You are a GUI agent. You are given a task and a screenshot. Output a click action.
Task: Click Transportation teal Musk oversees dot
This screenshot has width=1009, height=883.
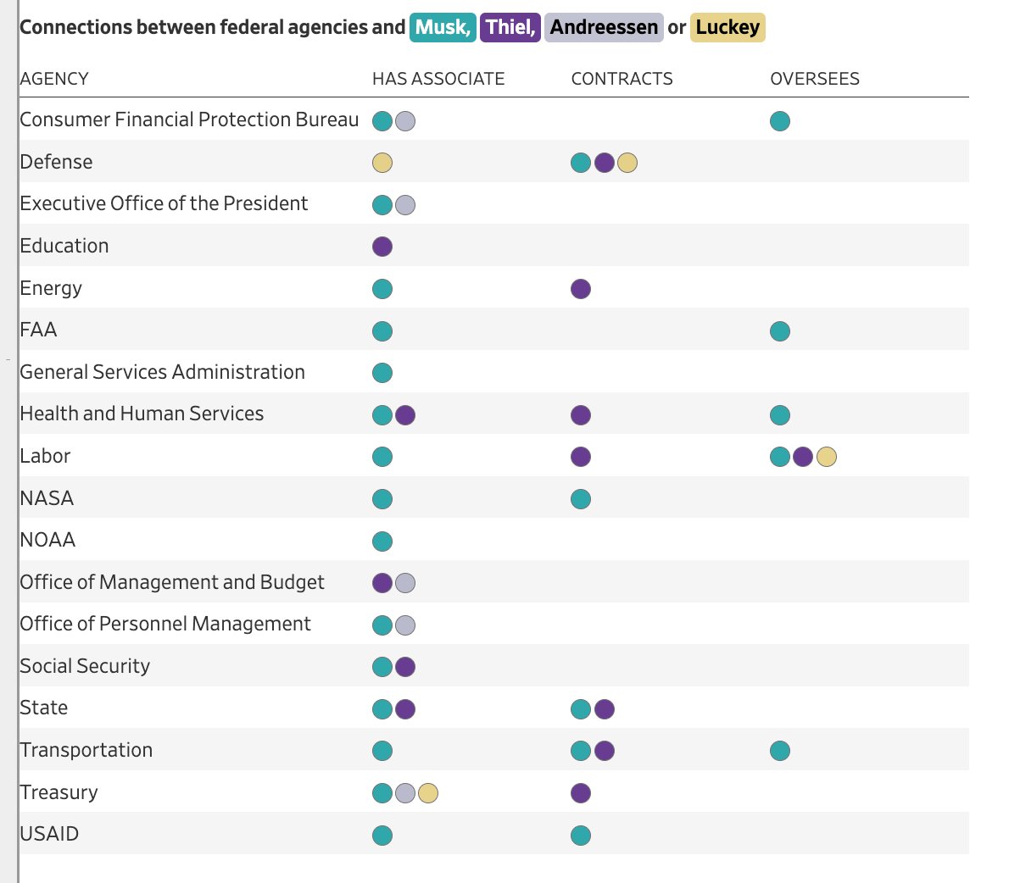(780, 751)
